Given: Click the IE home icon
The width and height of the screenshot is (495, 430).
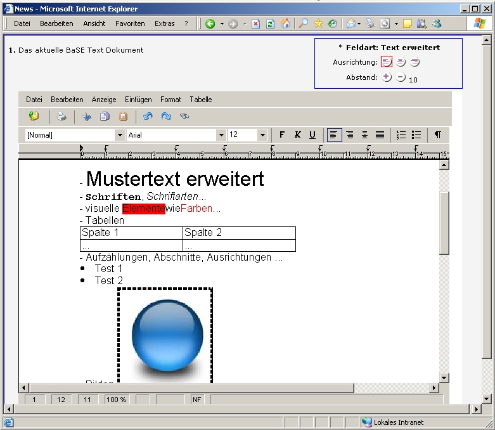Looking at the screenshot, I should click(x=286, y=23).
